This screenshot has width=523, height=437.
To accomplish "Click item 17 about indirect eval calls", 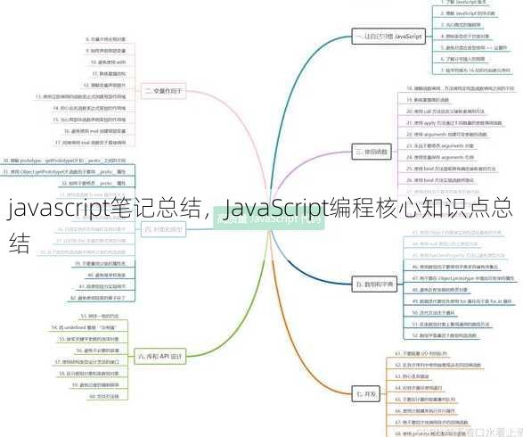I will point(91,143).
